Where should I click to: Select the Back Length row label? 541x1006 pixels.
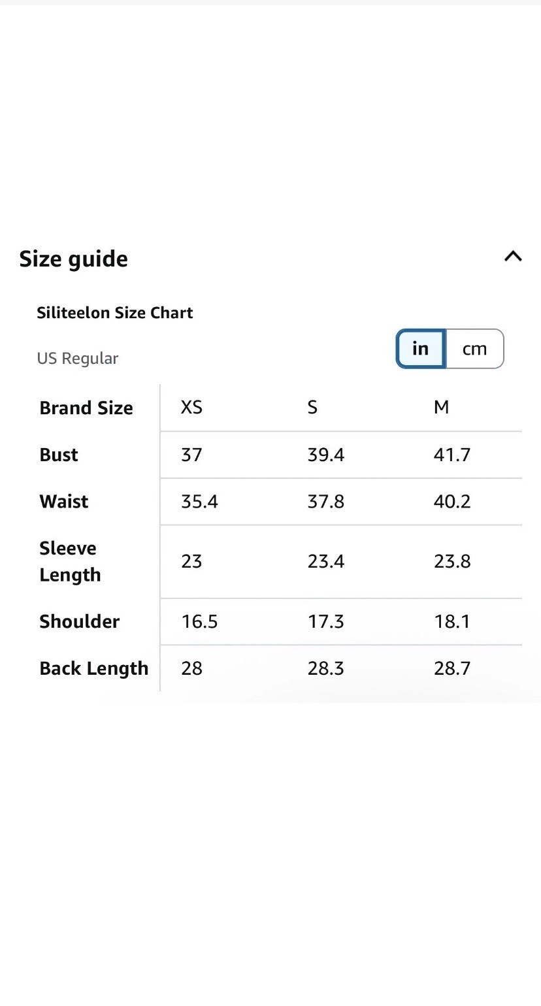pos(94,668)
